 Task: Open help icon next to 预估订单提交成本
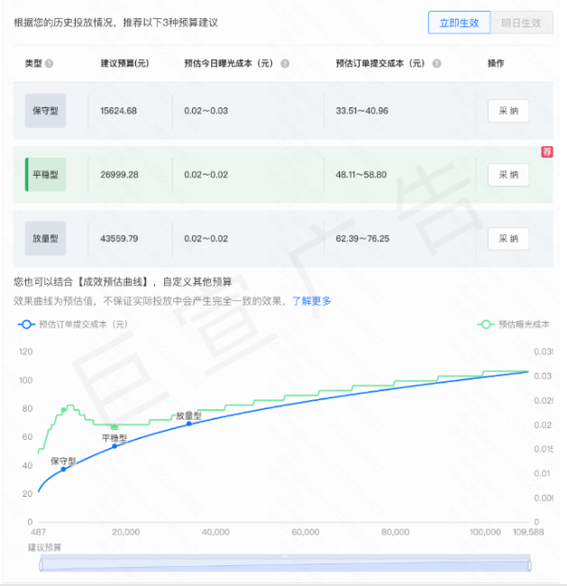[x=436, y=63]
